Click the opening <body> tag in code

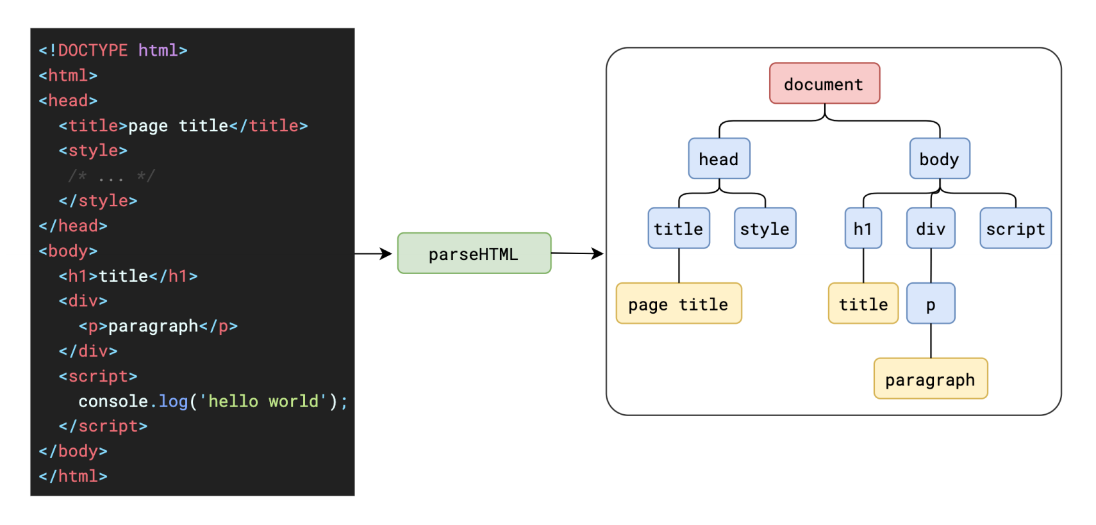point(68,251)
